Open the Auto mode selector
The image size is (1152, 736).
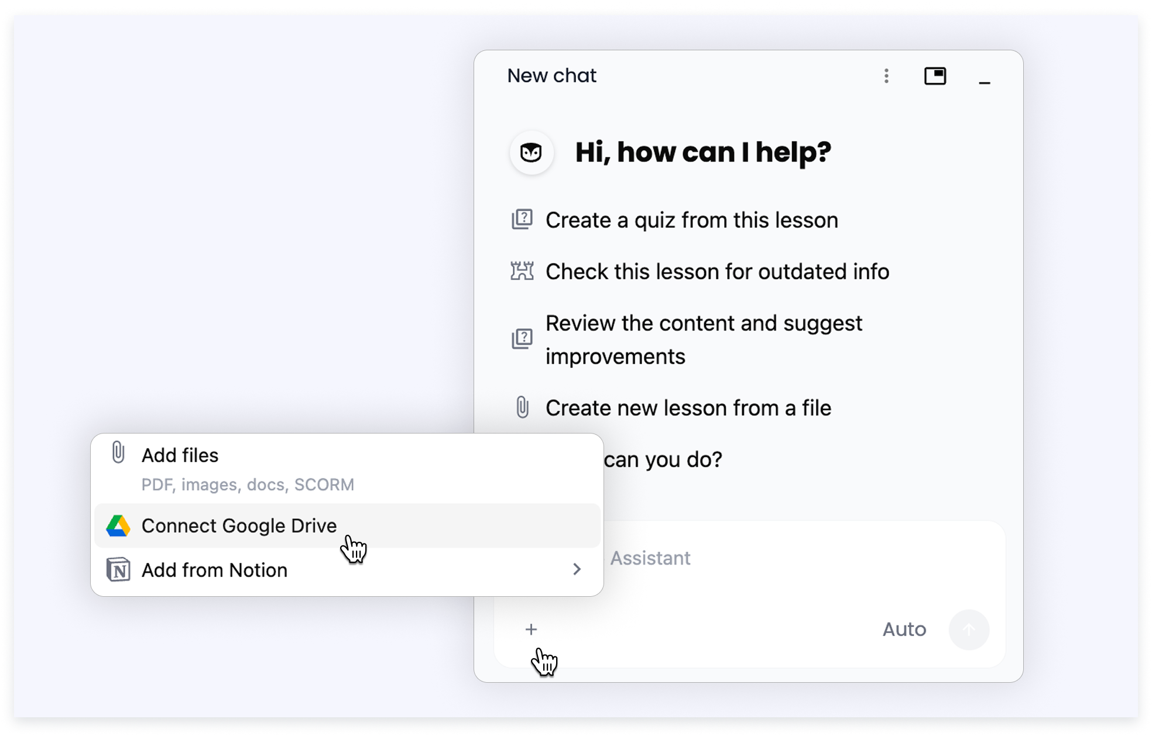[x=904, y=630]
